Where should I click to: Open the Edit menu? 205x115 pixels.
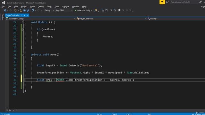tap(9, 6)
